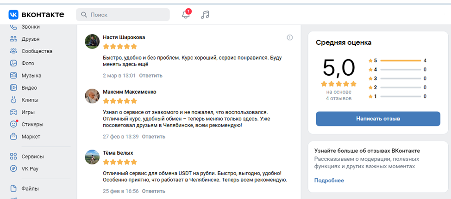The image size is (451, 199).
Task: Click the Photos sidebar icon
Action: pos(13,63)
